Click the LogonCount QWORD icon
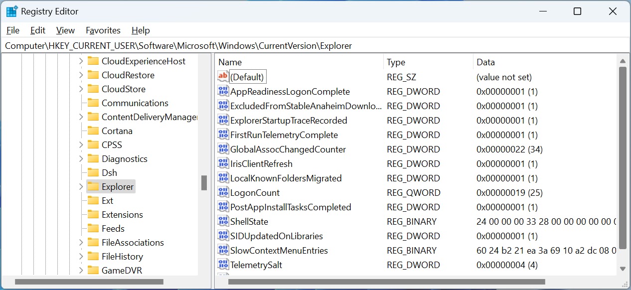The height and width of the screenshot is (290, 631). (223, 192)
